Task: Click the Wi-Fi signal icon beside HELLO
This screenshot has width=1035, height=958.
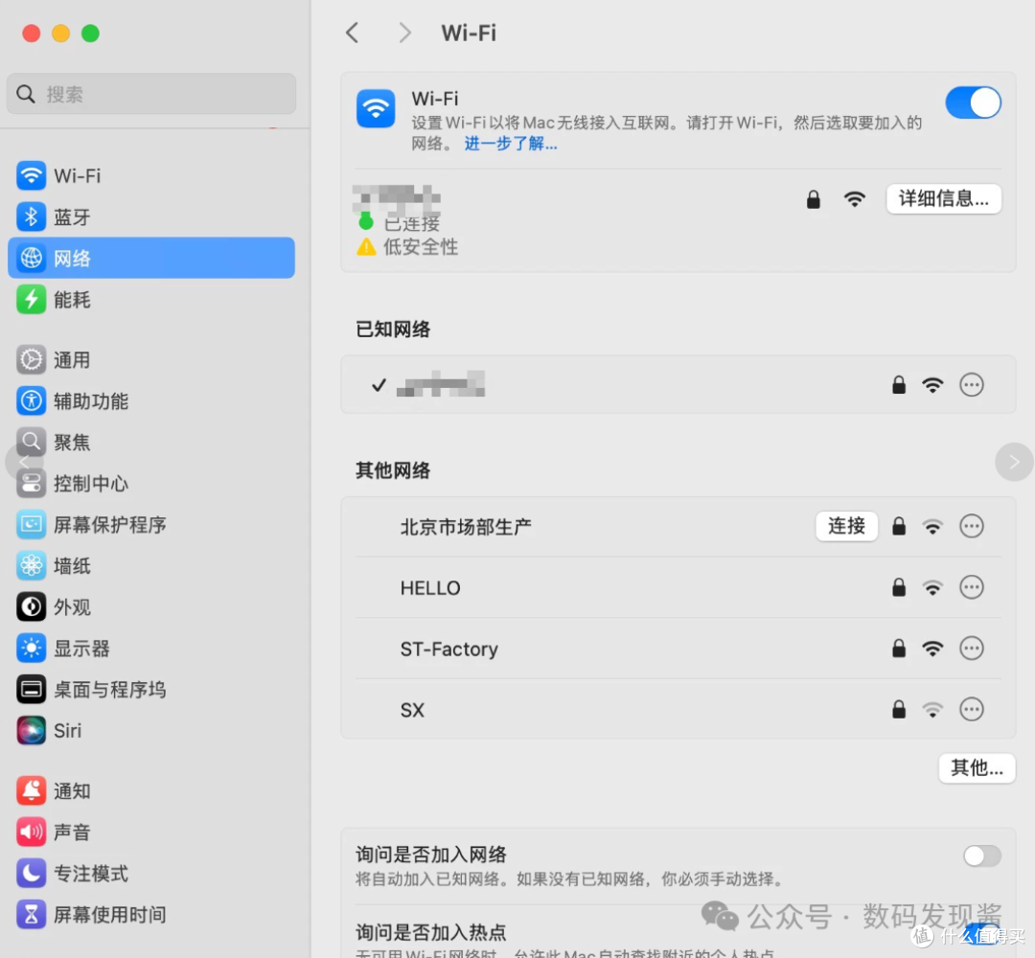Action: (x=932, y=587)
